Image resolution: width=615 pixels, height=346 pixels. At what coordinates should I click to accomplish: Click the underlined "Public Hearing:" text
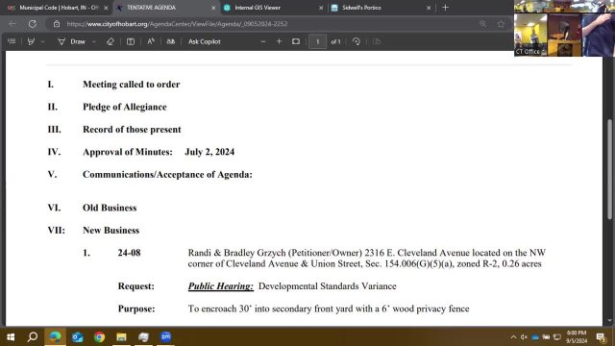(221, 286)
